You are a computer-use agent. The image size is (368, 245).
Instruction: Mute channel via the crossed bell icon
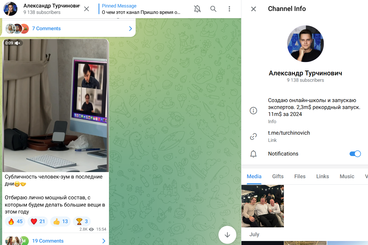click(197, 9)
